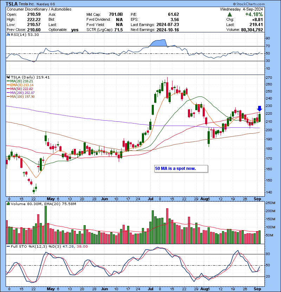This screenshot has width=281, height=292.
Task: Click the Volume 80.30M, EMA(20) 75.58M label
Action: [44, 204]
